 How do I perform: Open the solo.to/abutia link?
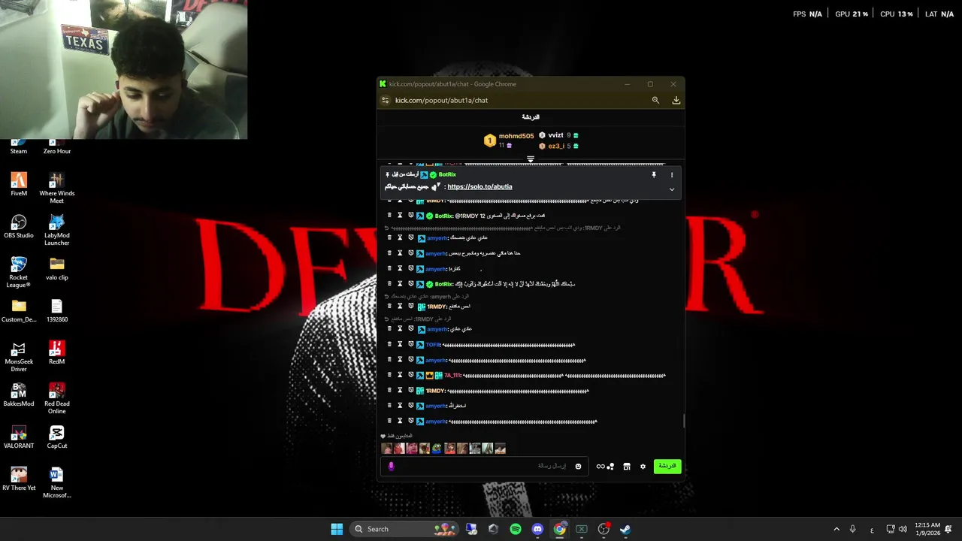pyautogui.click(x=479, y=186)
